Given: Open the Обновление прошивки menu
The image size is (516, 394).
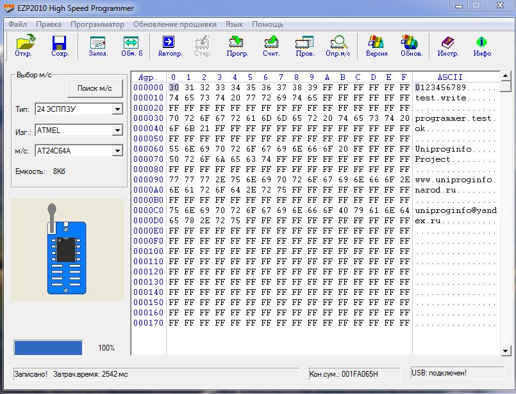Looking at the screenshot, I should 175,24.
